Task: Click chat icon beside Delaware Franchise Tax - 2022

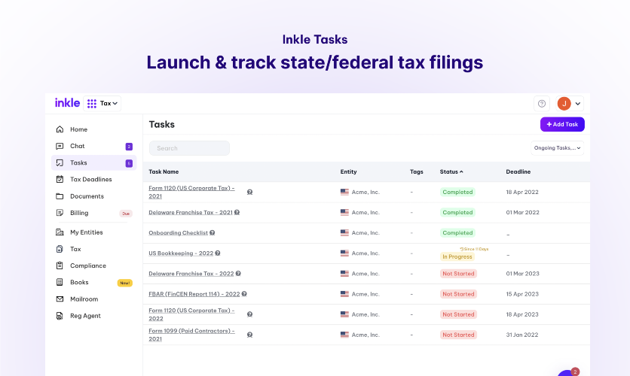Action: [238, 274]
